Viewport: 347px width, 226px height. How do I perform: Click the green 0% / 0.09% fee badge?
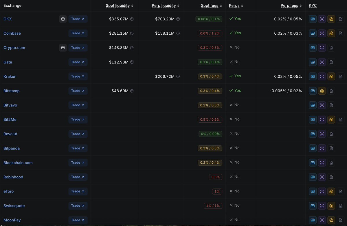[x=210, y=134]
